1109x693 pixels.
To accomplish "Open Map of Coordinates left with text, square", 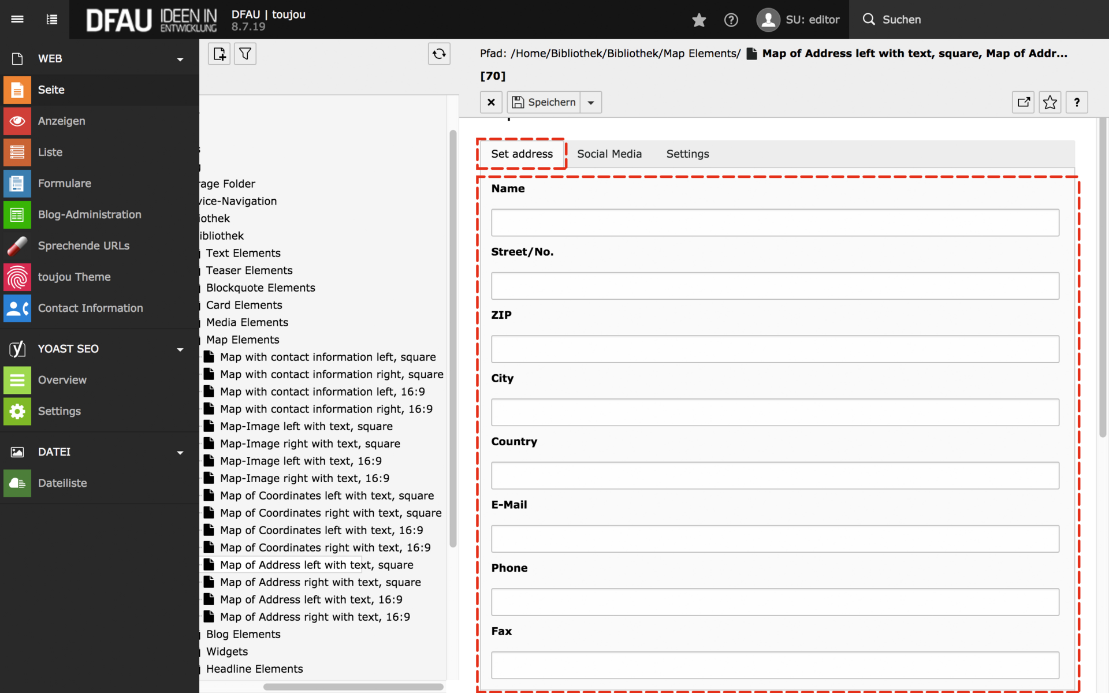I will click(x=326, y=495).
